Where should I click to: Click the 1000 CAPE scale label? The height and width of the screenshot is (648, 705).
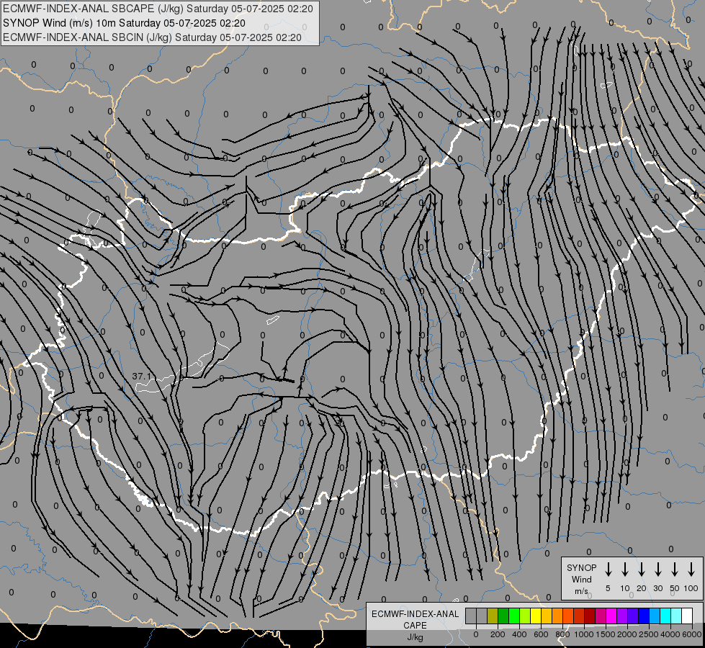584,634
